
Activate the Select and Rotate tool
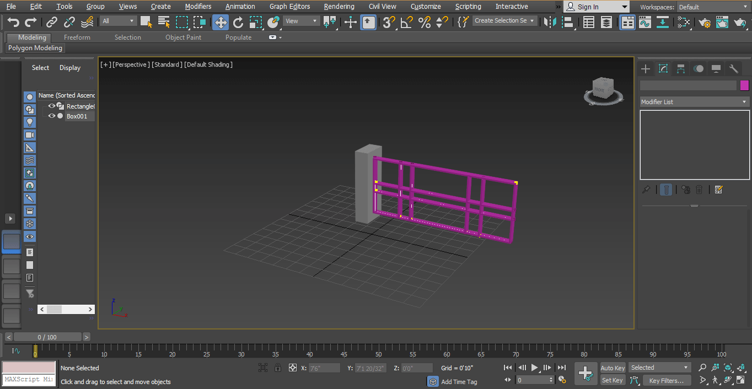(238, 23)
